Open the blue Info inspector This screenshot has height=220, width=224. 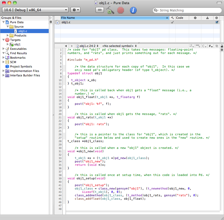(x=133, y=10)
